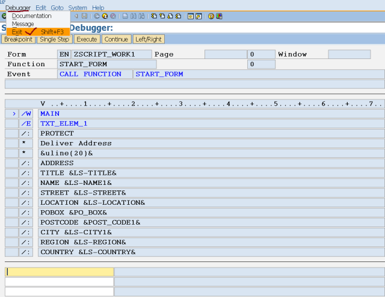Select Exit from the Debugger menu

tap(17, 31)
